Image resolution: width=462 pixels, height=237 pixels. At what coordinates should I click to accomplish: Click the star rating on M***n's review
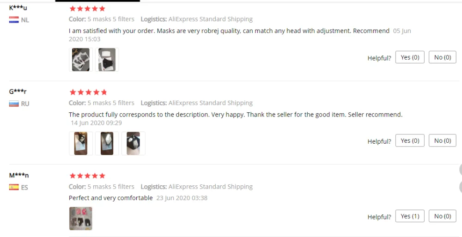tap(87, 176)
